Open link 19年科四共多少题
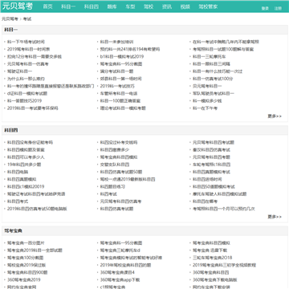Screen dimensions: 289x289 pyautogui.click(x=24, y=165)
